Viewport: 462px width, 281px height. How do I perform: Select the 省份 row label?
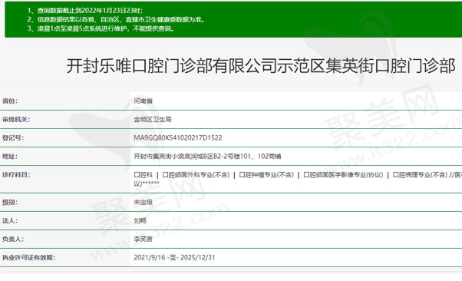[10, 101]
